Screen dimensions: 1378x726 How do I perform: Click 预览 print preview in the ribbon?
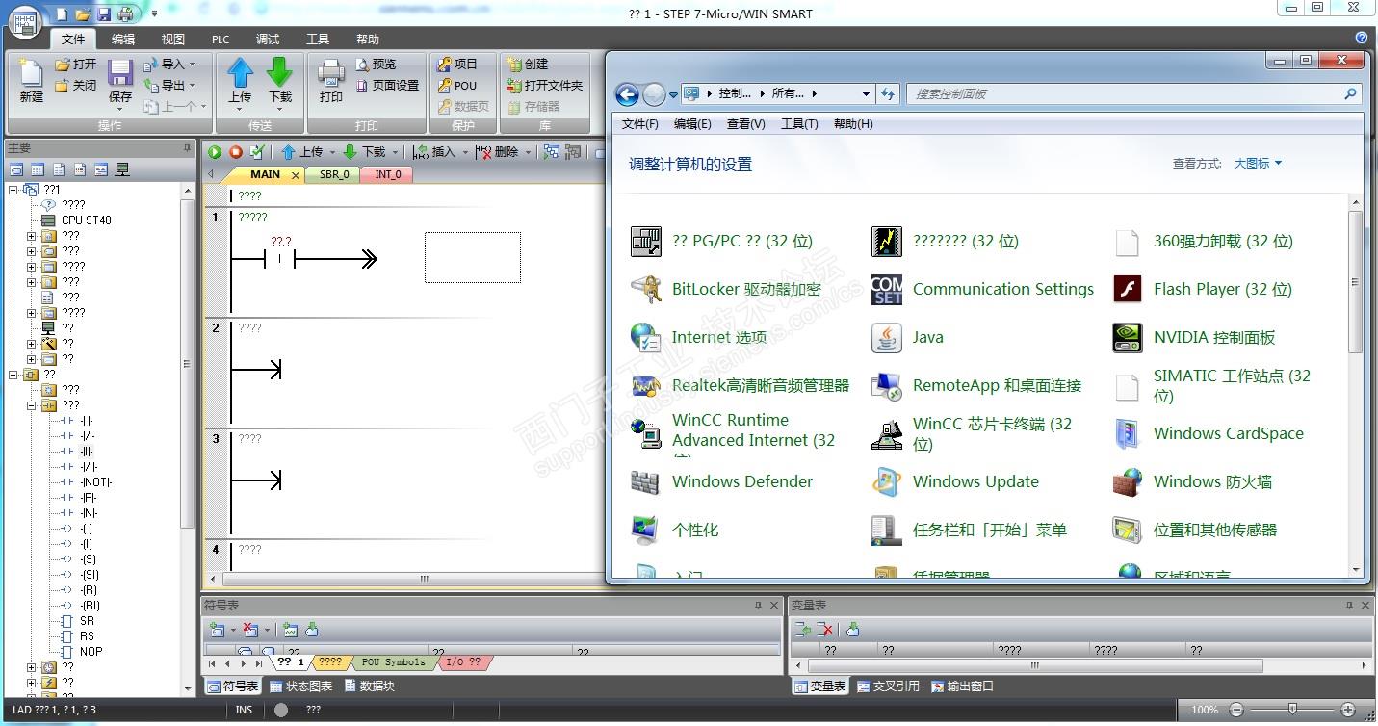(376, 65)
